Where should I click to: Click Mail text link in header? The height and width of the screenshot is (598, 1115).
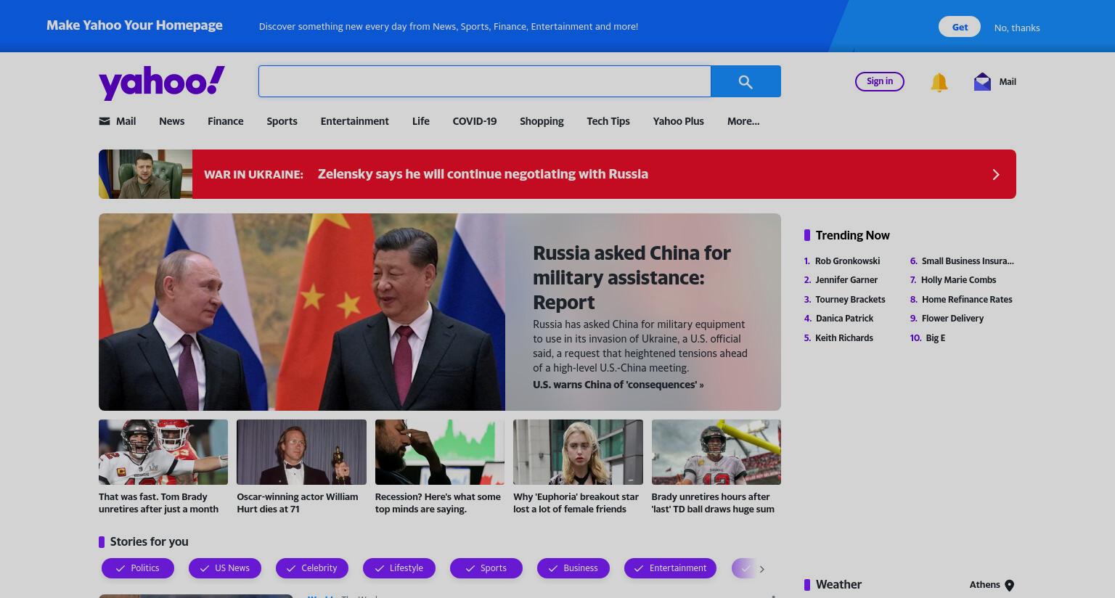pyautogui.click(x=1008, y=82)
